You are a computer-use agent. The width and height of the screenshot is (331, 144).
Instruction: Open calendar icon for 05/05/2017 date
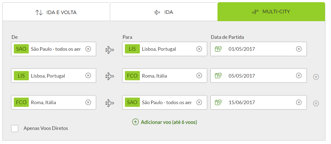pyautogui.click(x=218, y=75)
